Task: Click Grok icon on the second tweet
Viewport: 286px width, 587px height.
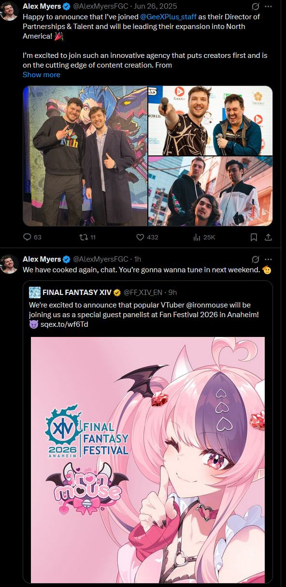Action: pyautogui.click(x=255, y=259)
